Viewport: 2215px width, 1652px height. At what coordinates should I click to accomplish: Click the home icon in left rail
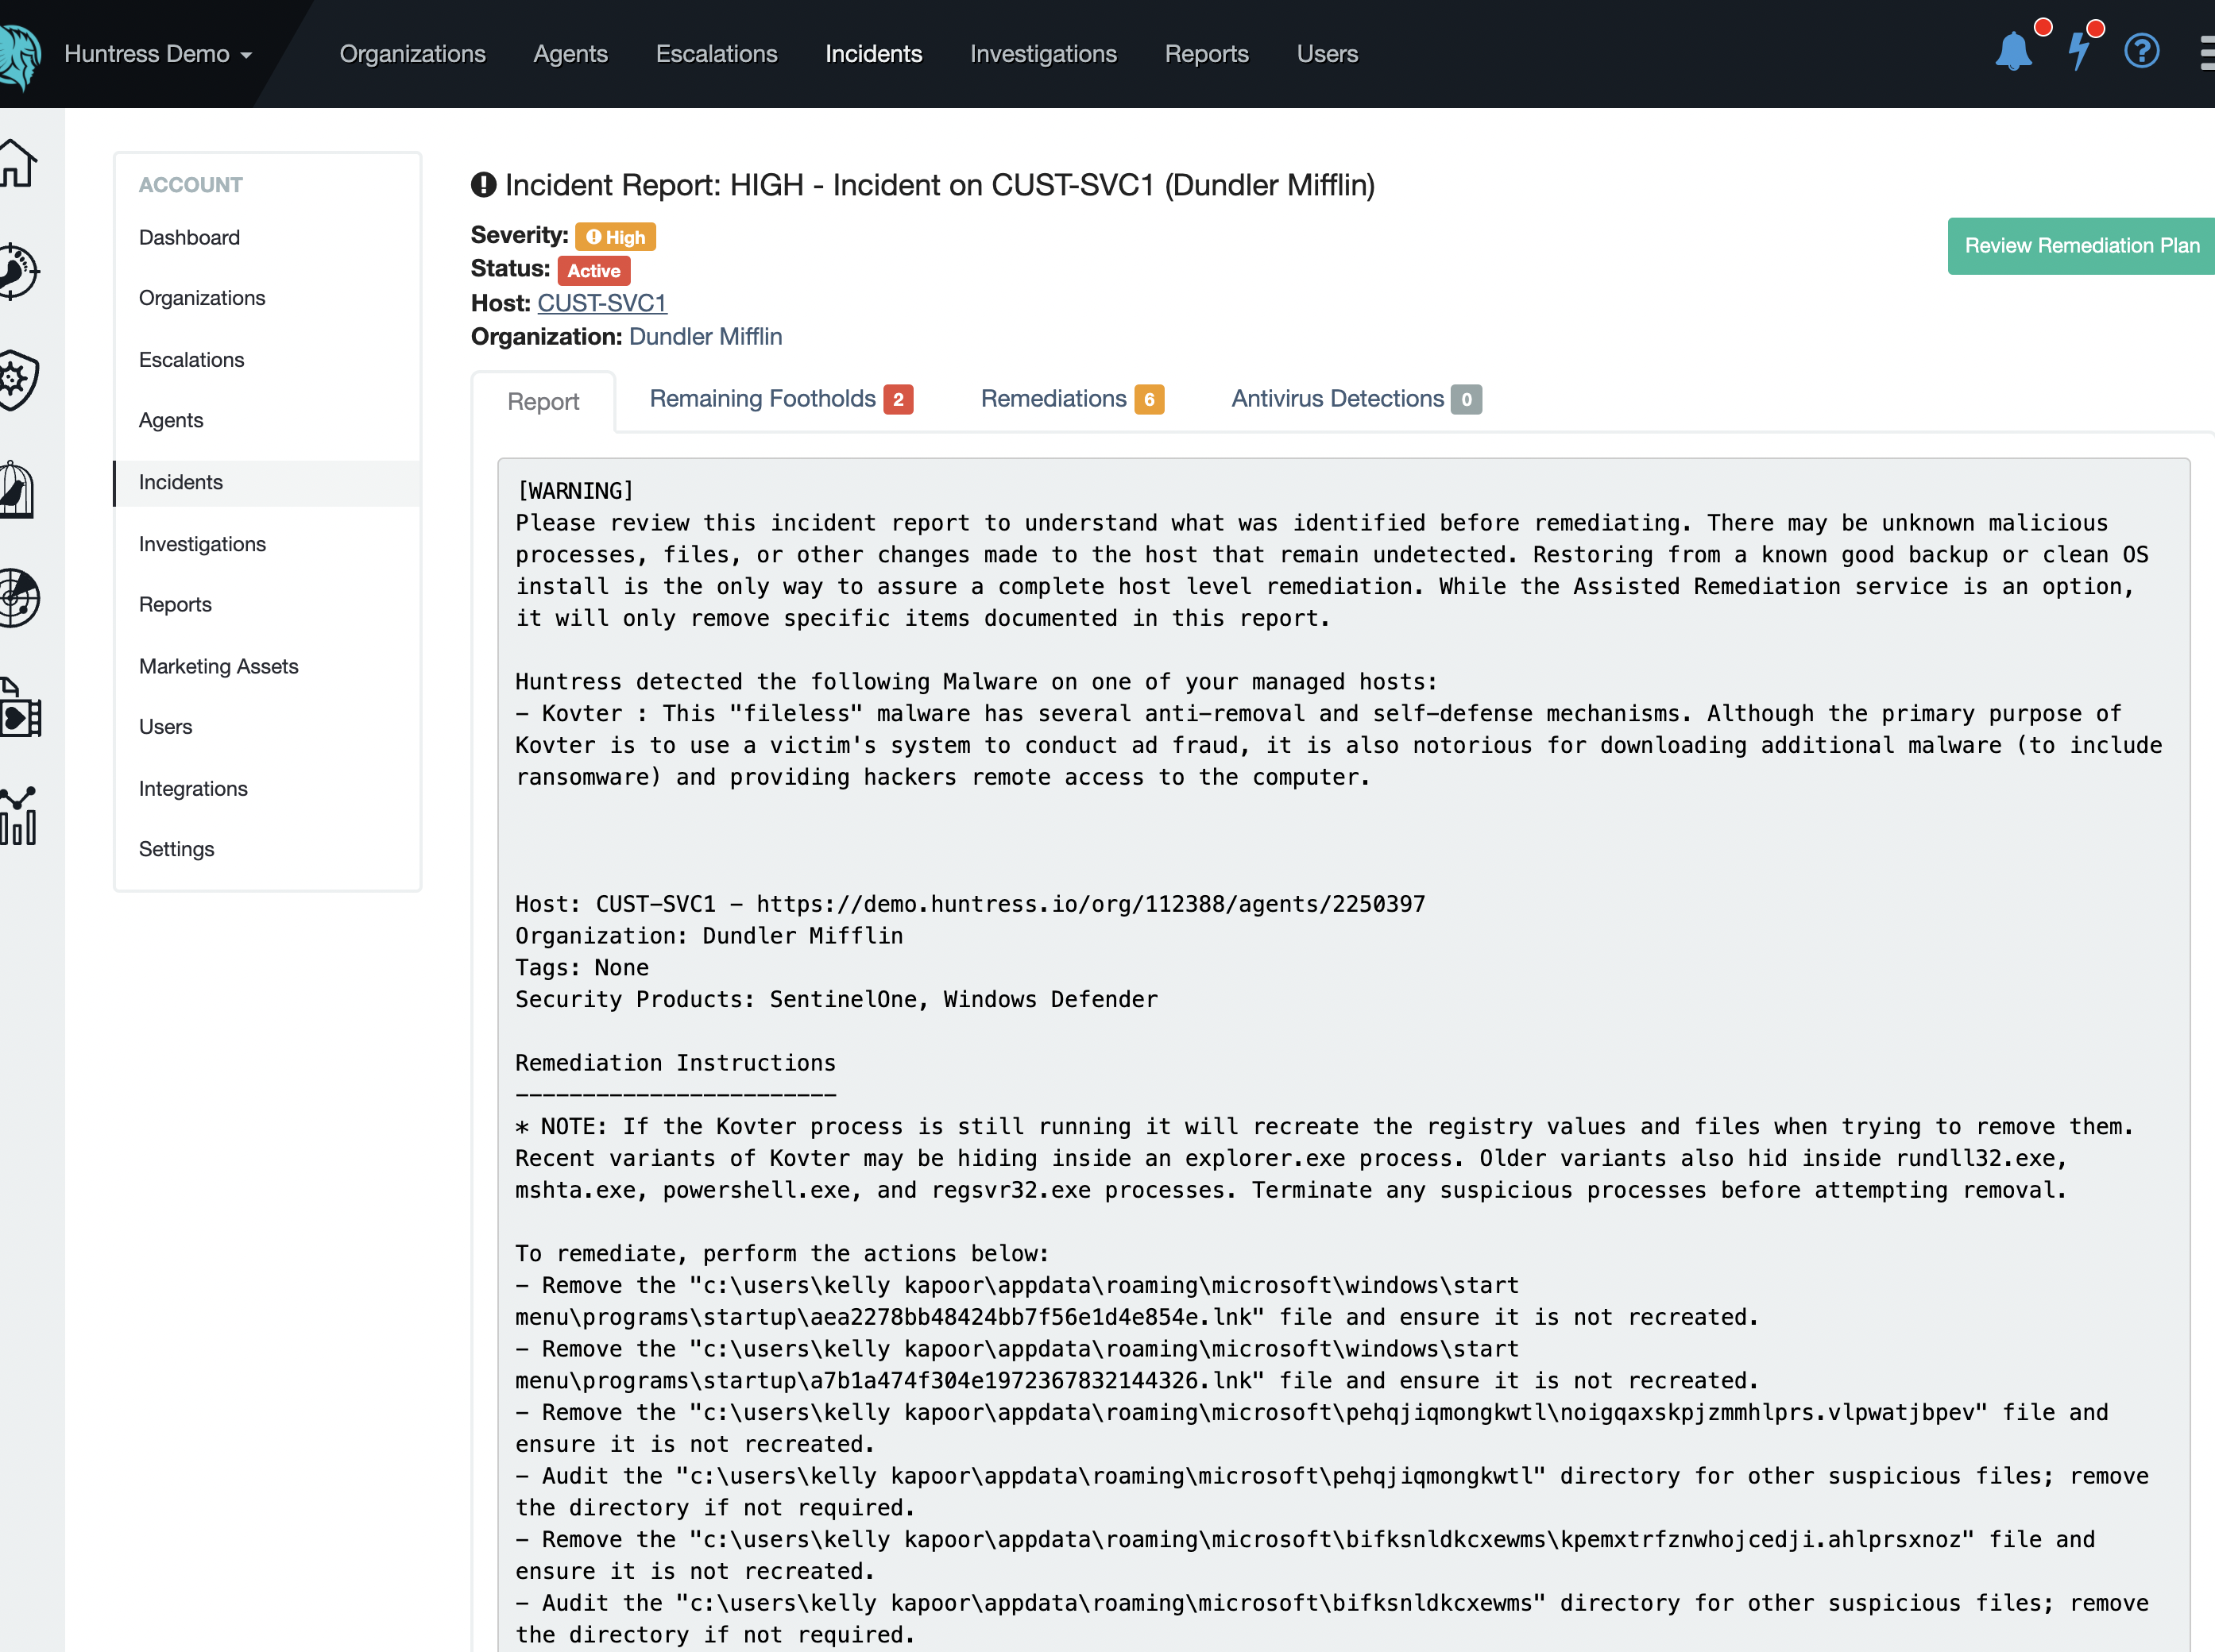(x=18, y=162)
